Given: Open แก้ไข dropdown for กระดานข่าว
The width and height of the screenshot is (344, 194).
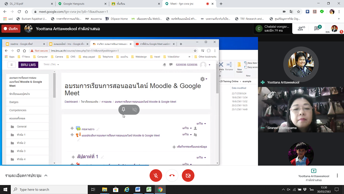Looking at the screenshot, I should pyautogui.click(x=187, y=128).
